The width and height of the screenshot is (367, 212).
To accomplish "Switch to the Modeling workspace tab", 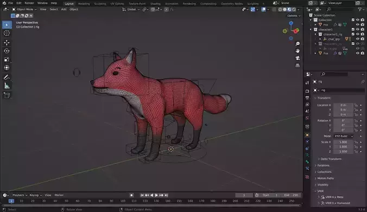I will point(84,4).
